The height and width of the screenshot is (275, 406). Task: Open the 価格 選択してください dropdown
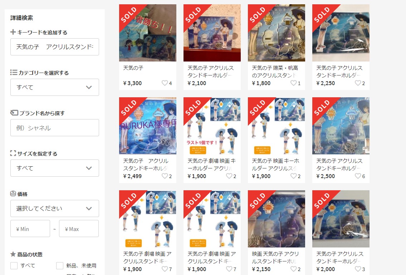[x=55, y=208]
